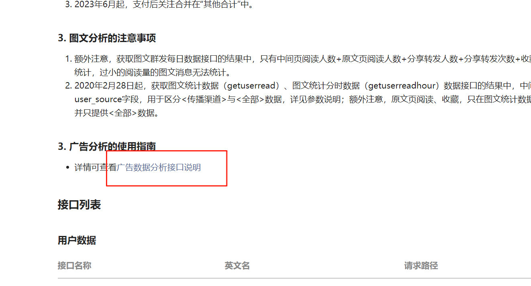Click the 英文名 table column header
531x286 pixels.
[x=237, y=266]
